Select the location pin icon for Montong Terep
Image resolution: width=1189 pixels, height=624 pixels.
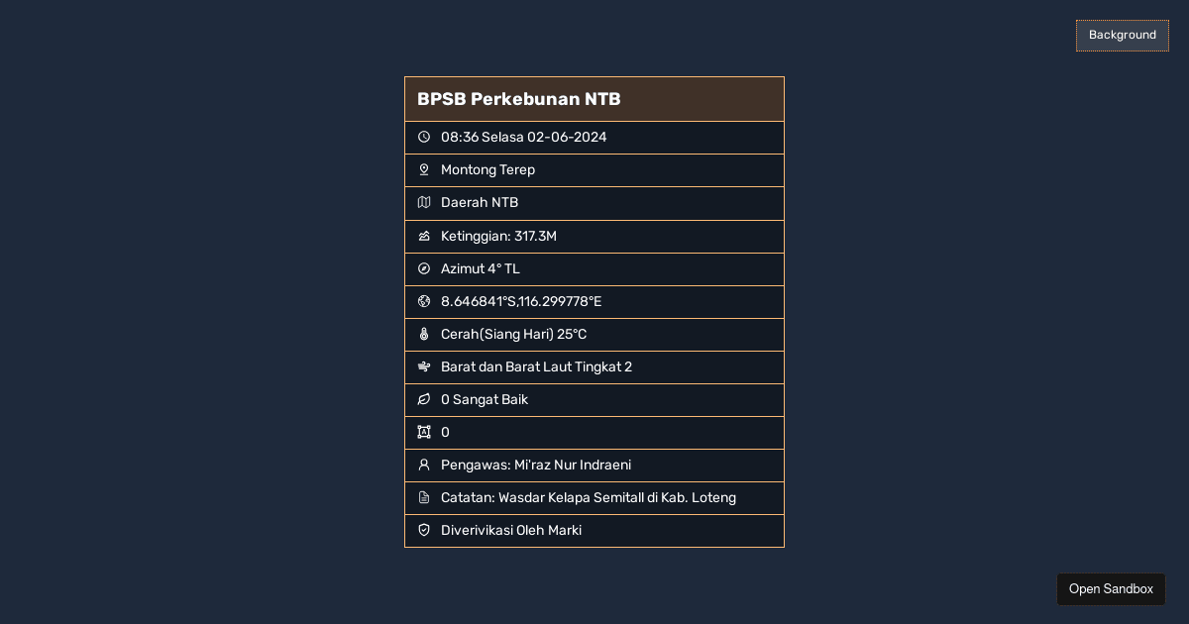(424, 169)
